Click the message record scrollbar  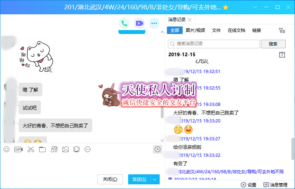point(292,148)
